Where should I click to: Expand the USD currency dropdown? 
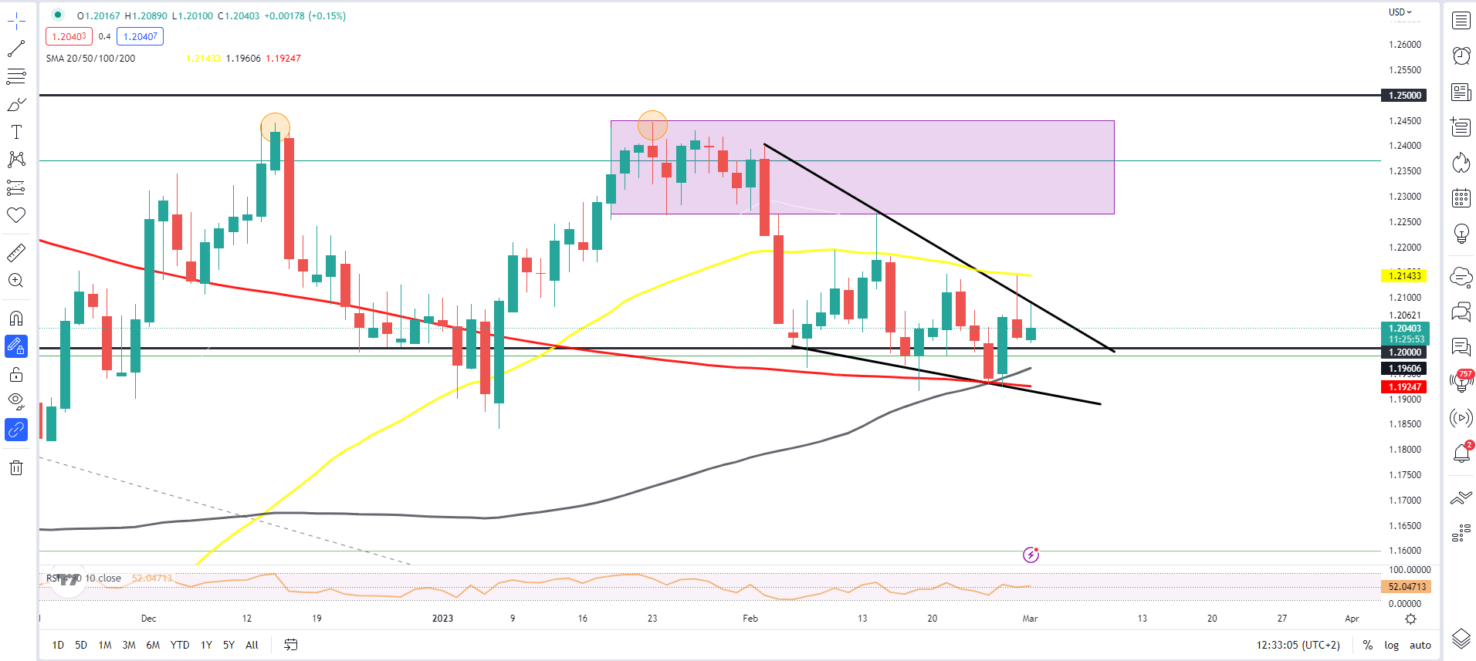[x=1400, y=12]
